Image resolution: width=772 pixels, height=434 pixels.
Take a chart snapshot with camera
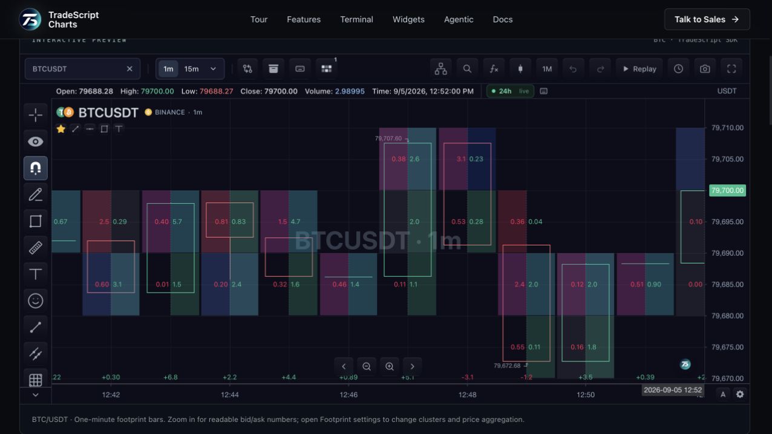[705, 69]
